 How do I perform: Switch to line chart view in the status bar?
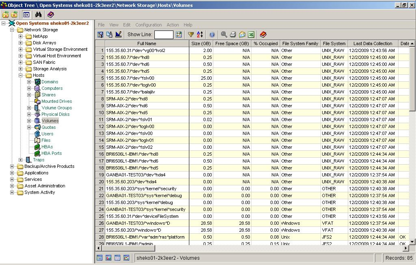tap(126, 258)
